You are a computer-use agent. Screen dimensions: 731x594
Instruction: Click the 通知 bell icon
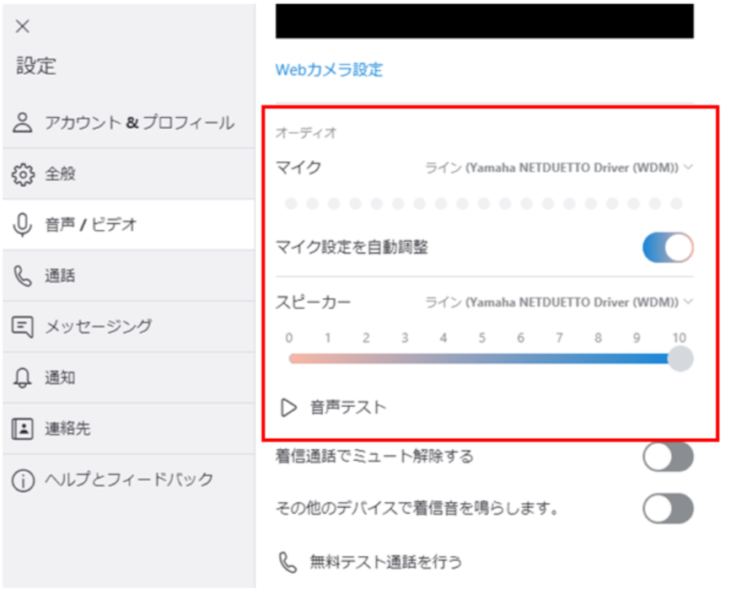[22, 377]
